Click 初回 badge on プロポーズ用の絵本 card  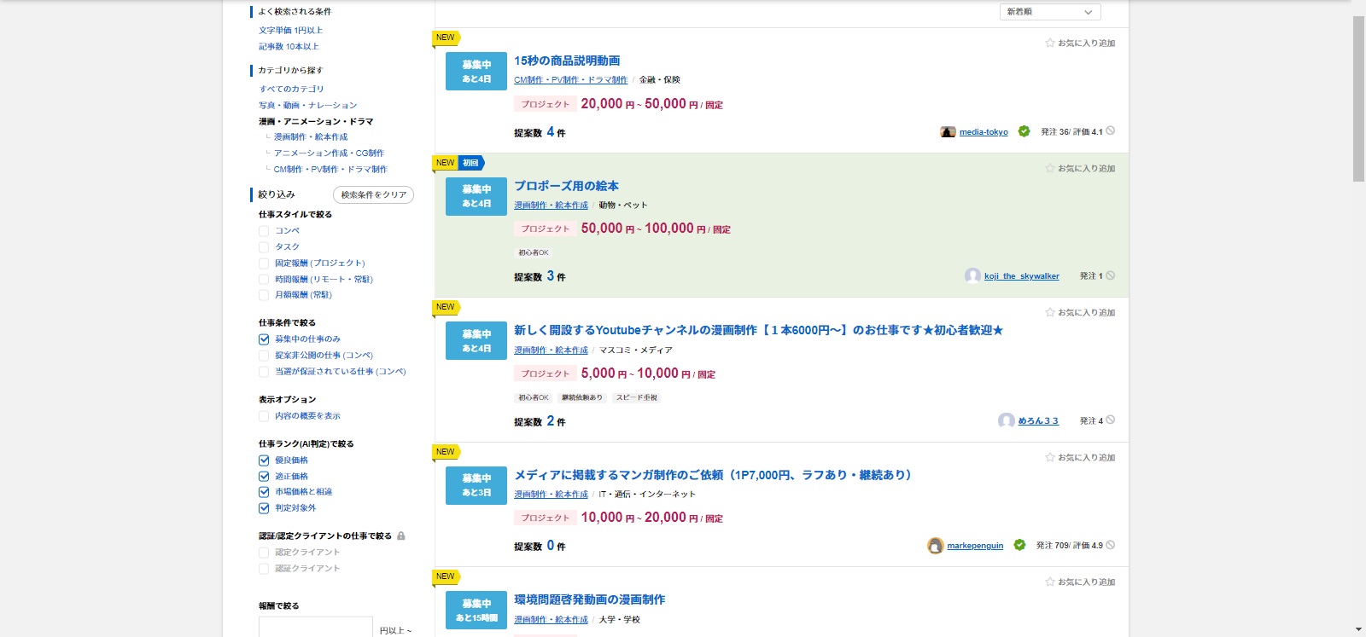coord(471,163)
